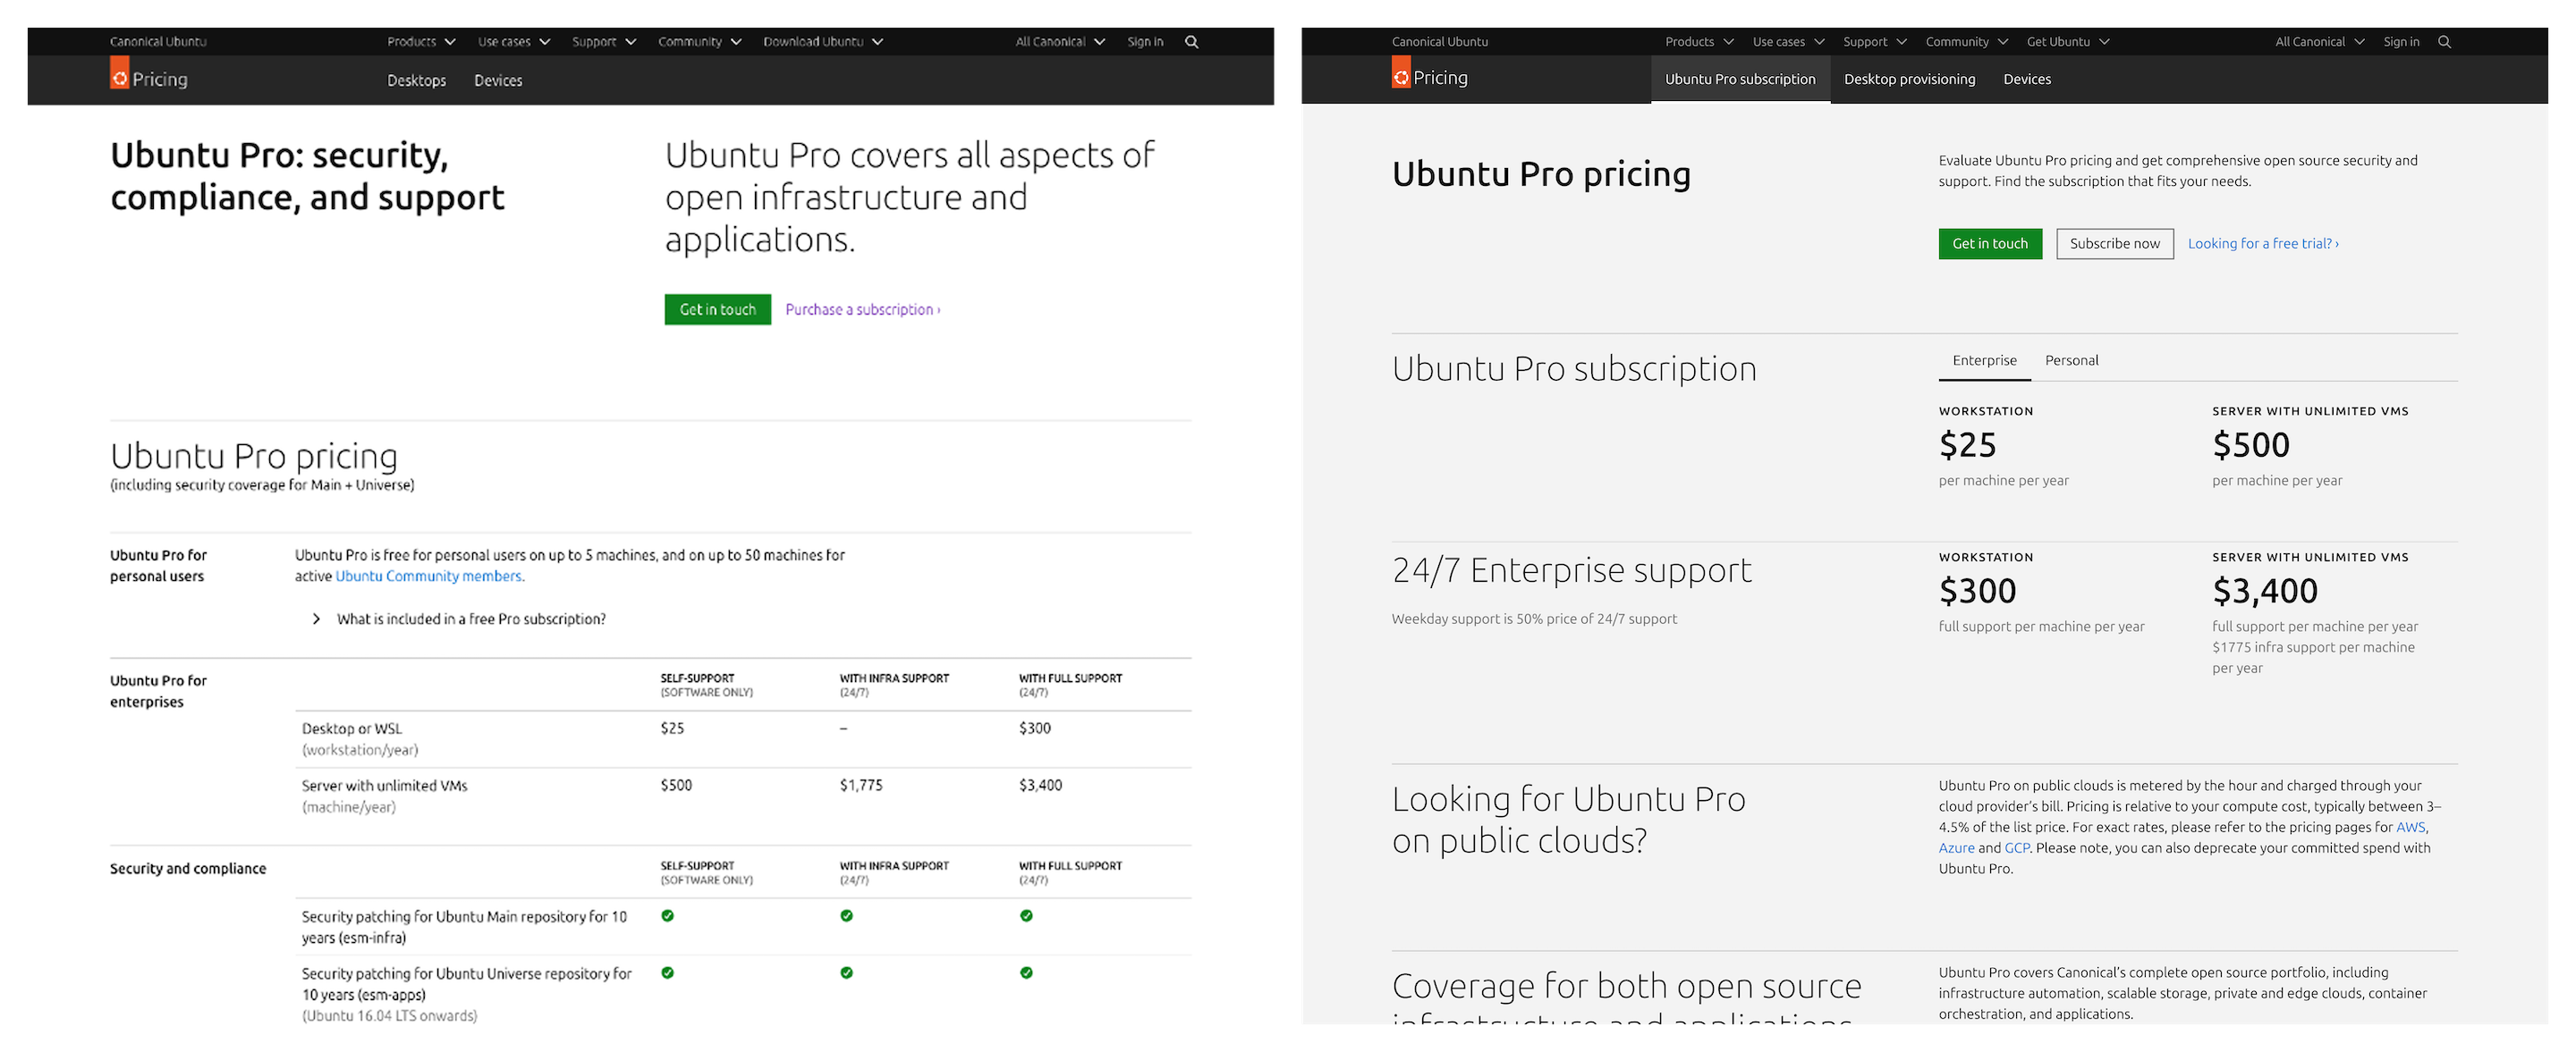This screenshot has width=2576, height=1052.
Task: Expand All Canonical menu on right page
Action: tap(2319, 42)
